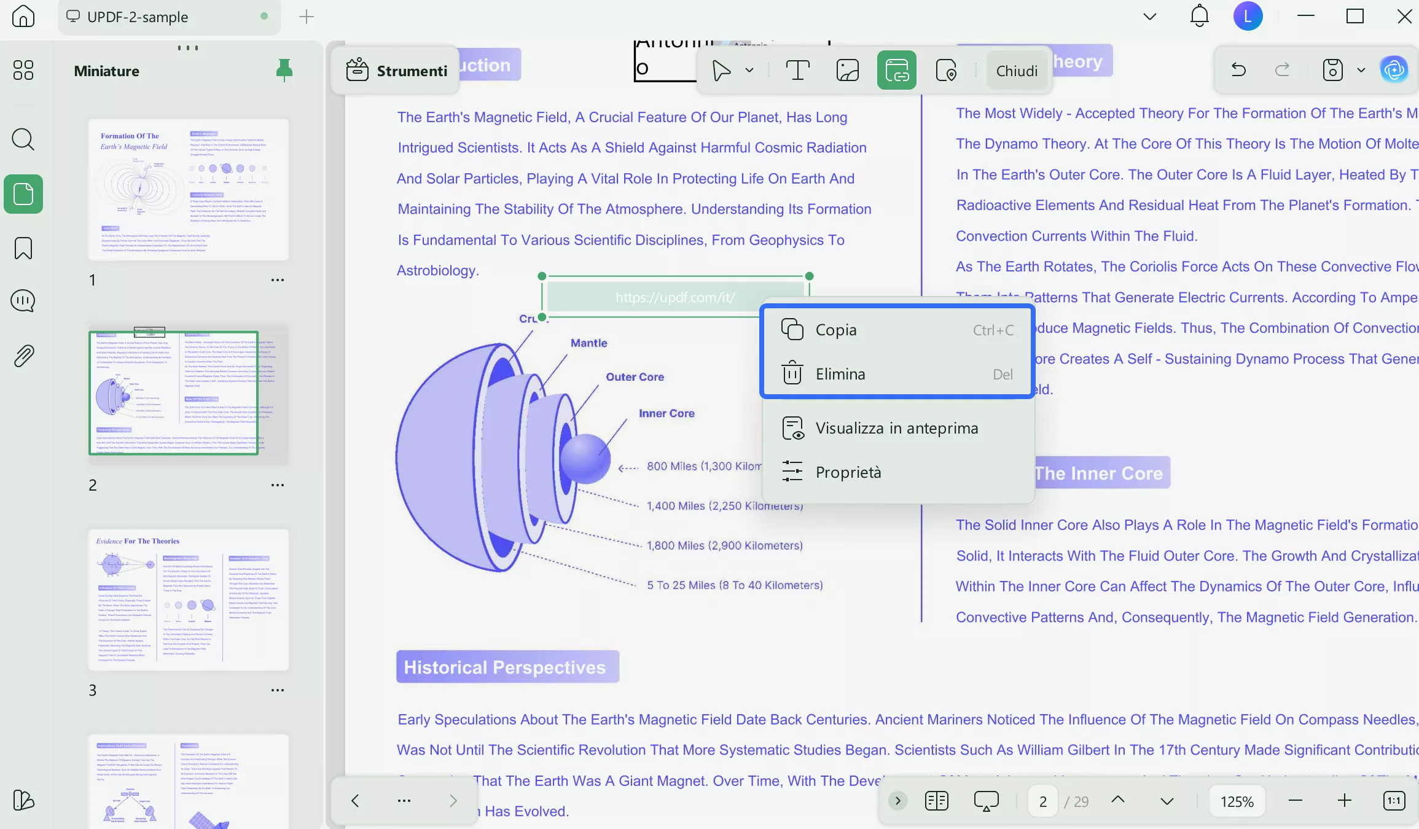Open the search panel
Image resolution: width=1419 pixels, height=829 pixels.
coord(23,139)
